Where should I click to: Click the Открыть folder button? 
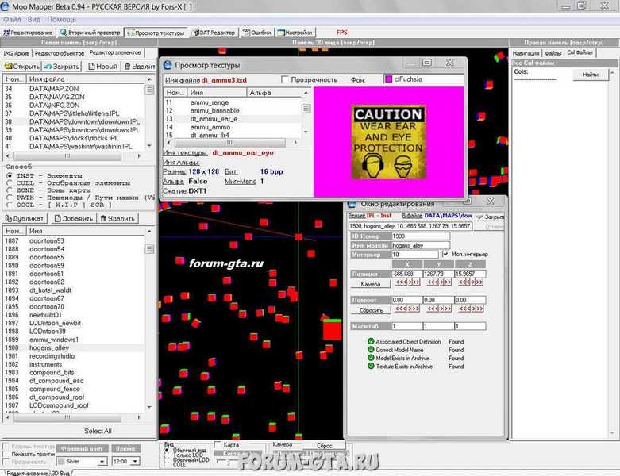(21, 67)
